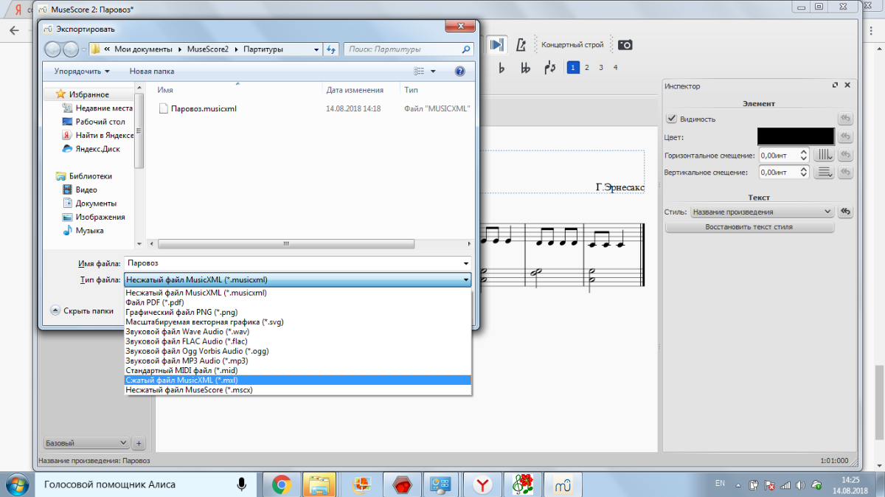Open Google Chrome from the taskbar

tap(281, 484)
